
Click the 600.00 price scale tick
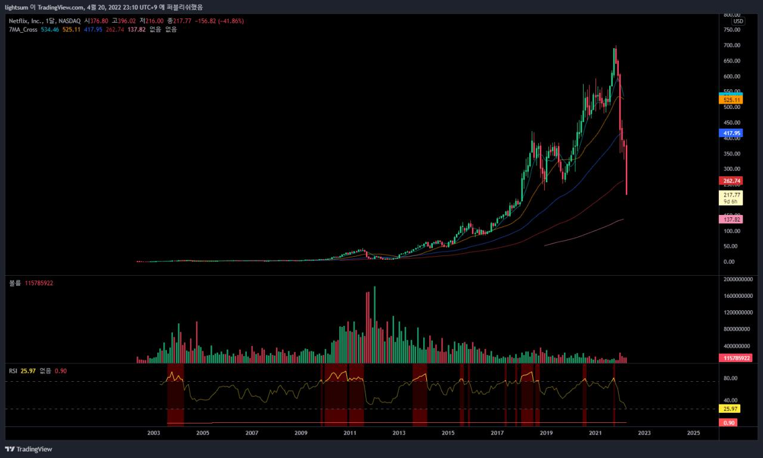coord(732,76)
